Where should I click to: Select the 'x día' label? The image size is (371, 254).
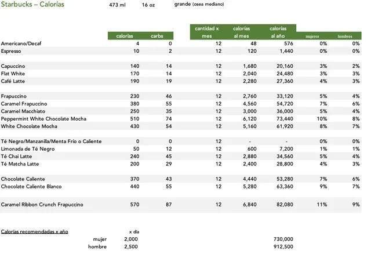coord(134,232)
